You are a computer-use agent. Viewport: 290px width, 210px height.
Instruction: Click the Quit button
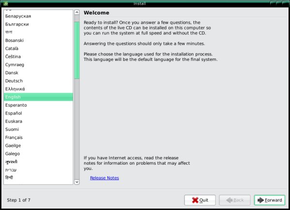click(x=200, y=200)
